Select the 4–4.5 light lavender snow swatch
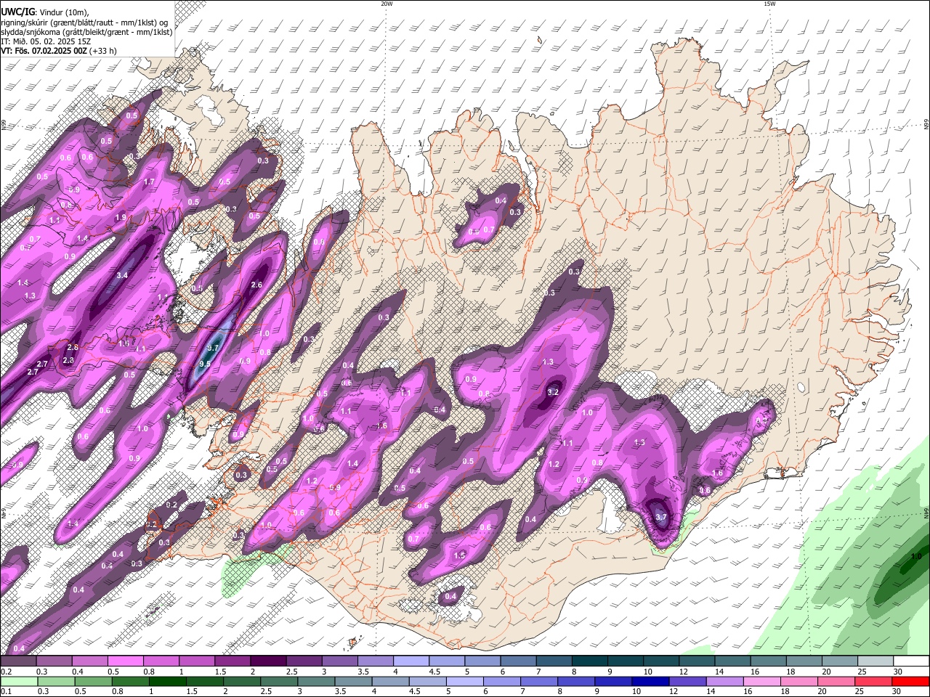 [411, 661]
